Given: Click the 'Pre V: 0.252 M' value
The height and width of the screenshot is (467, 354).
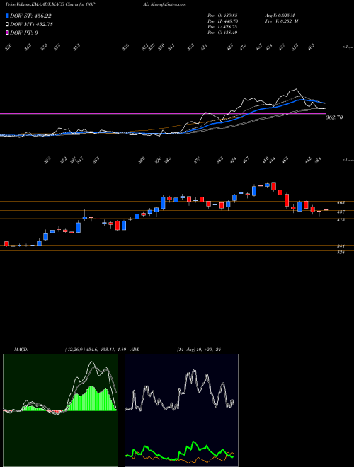Looking at the screenshot, I should point(281,21).
